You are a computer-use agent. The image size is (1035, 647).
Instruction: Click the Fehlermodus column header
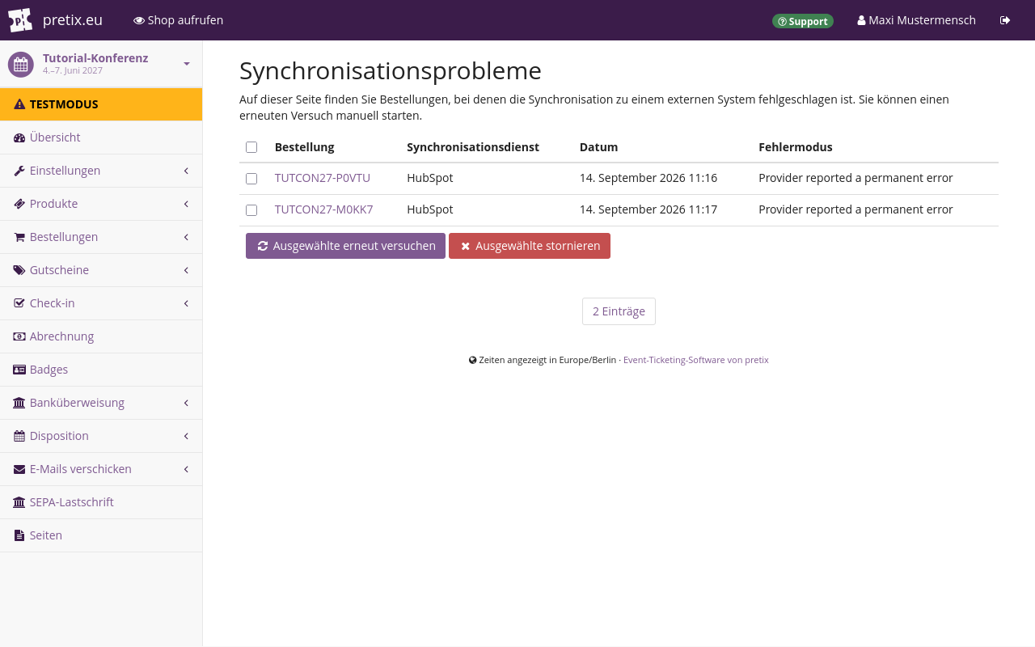click(x=796, y=147)
